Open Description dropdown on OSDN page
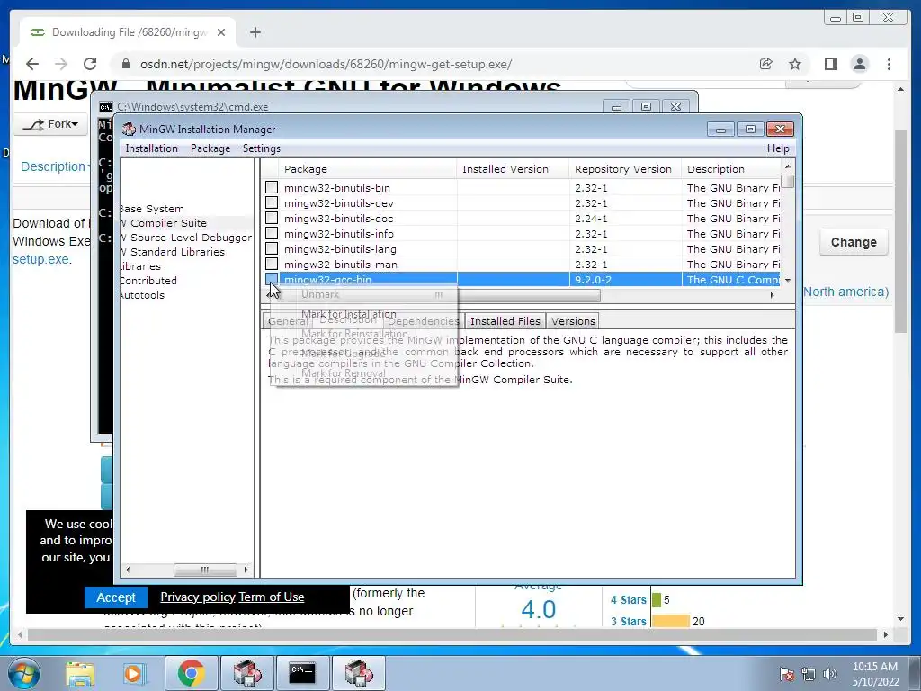 [x=57, y=166]
